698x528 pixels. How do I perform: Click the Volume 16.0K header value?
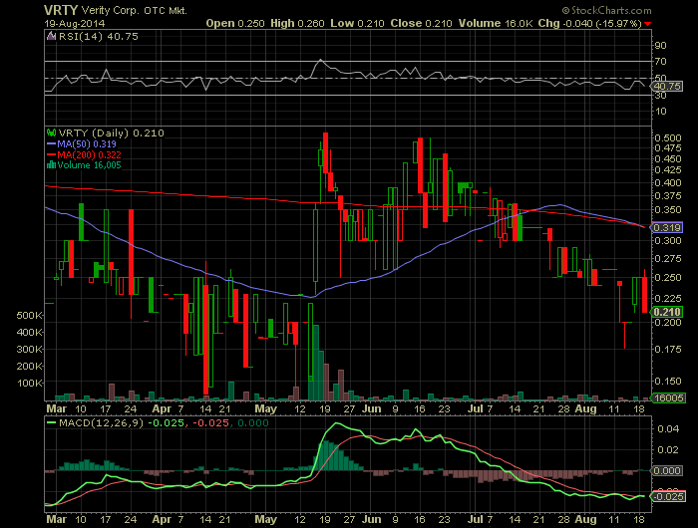(496, 23)
